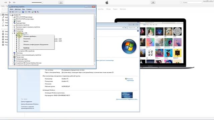This screenshot has width=214, height=120.
Task: Click the 'Магазин' tab in iTunes
Action: (123, 9)
